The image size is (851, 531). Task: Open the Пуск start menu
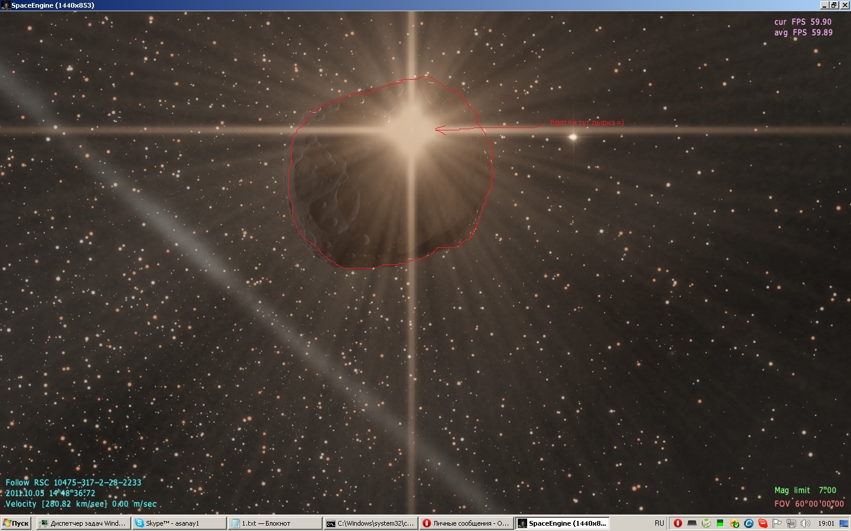[16, 523]
